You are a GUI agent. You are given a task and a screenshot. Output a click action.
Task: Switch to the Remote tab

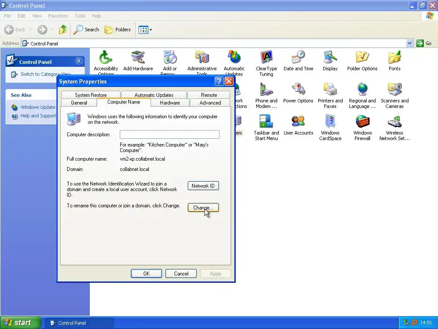[x=209, y=95]
